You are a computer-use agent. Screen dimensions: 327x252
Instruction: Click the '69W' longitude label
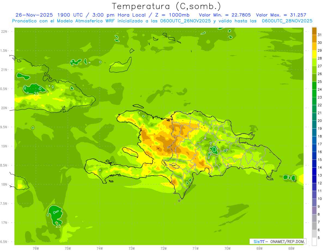click(259, 248)
